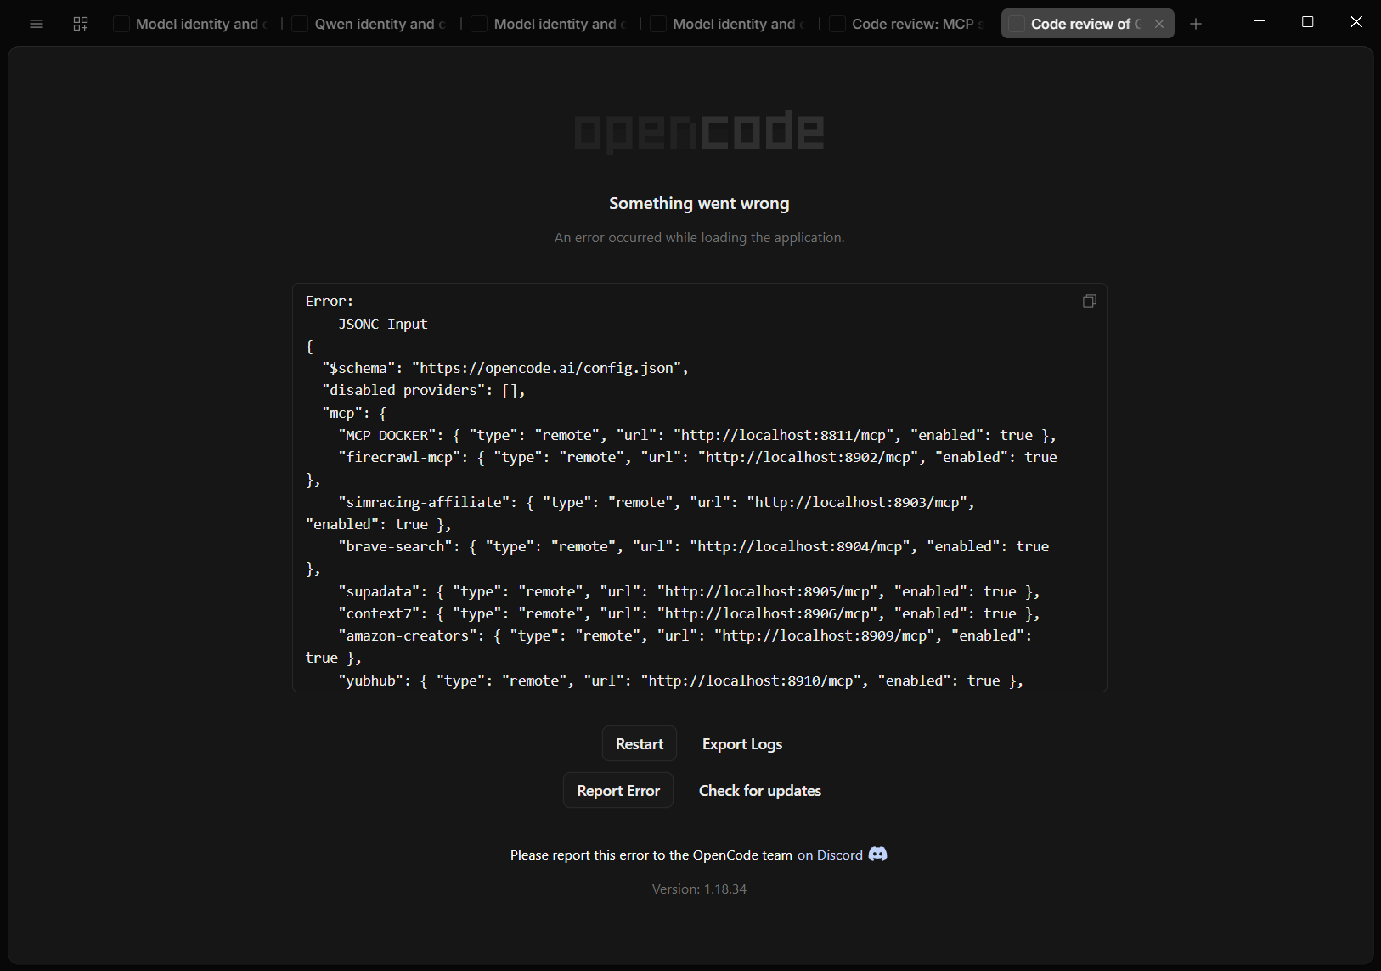Click the '"brave-search"' entry line
Screen dimensions: 1381x971
point(677,557)
